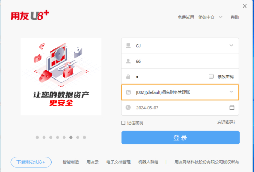
Task: Click the 登录 login button
Action: (180, 138)
